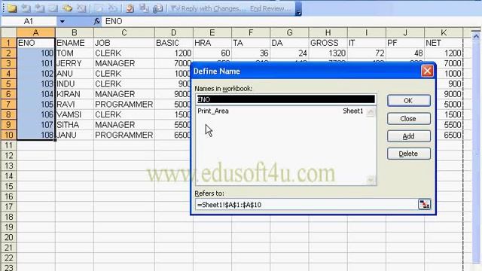Show All Comments toolbar icon
This screenshot has width=482, height=271.
click(67, 8)
